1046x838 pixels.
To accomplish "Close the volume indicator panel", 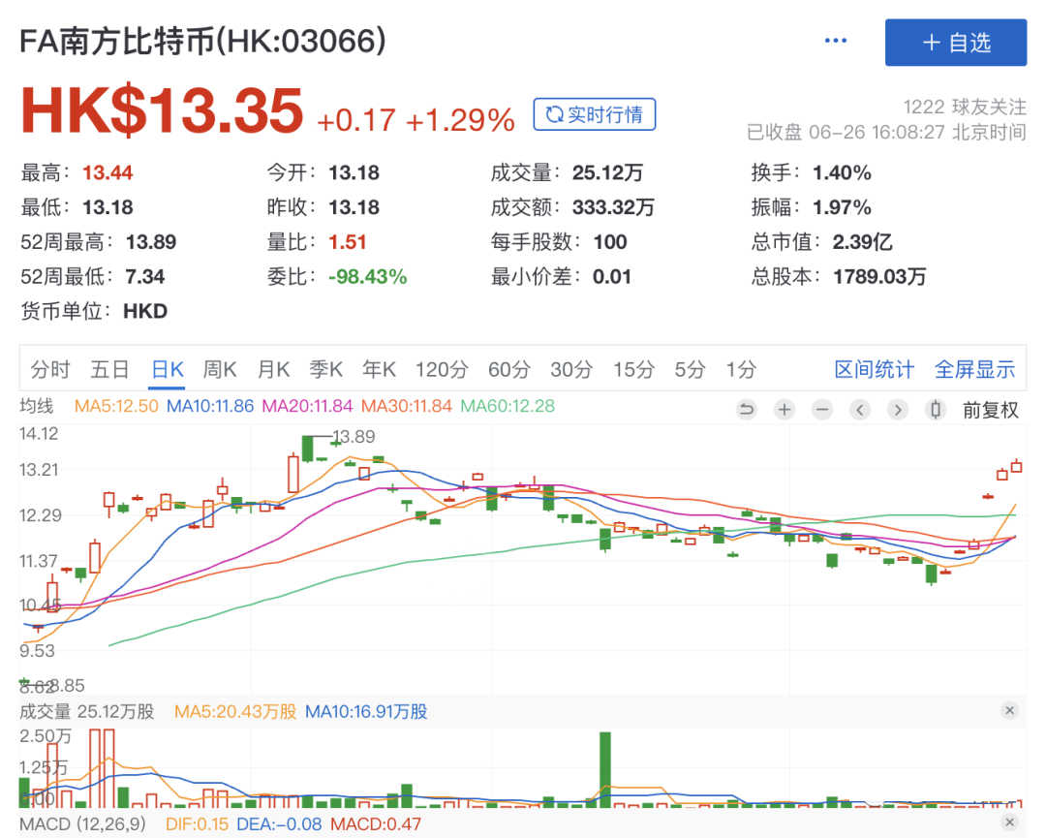I will pyautogui.click(x=1009, y=711).
